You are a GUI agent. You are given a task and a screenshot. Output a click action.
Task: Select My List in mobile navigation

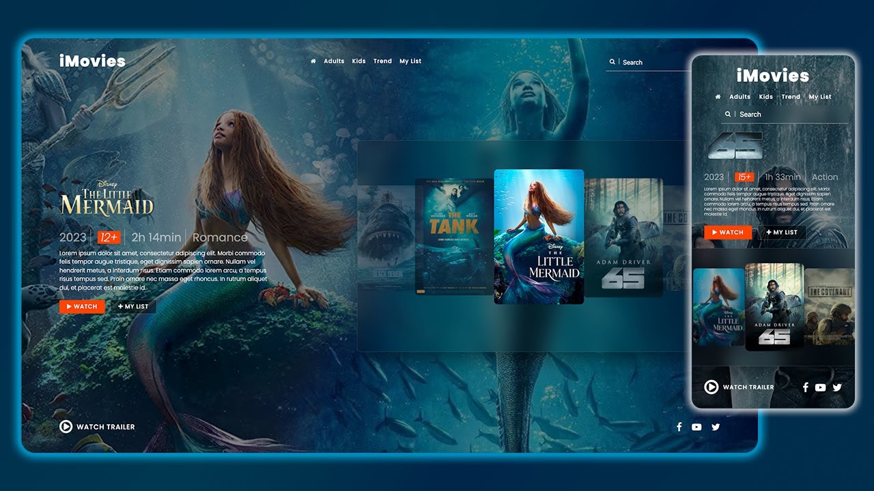point(820,97)
